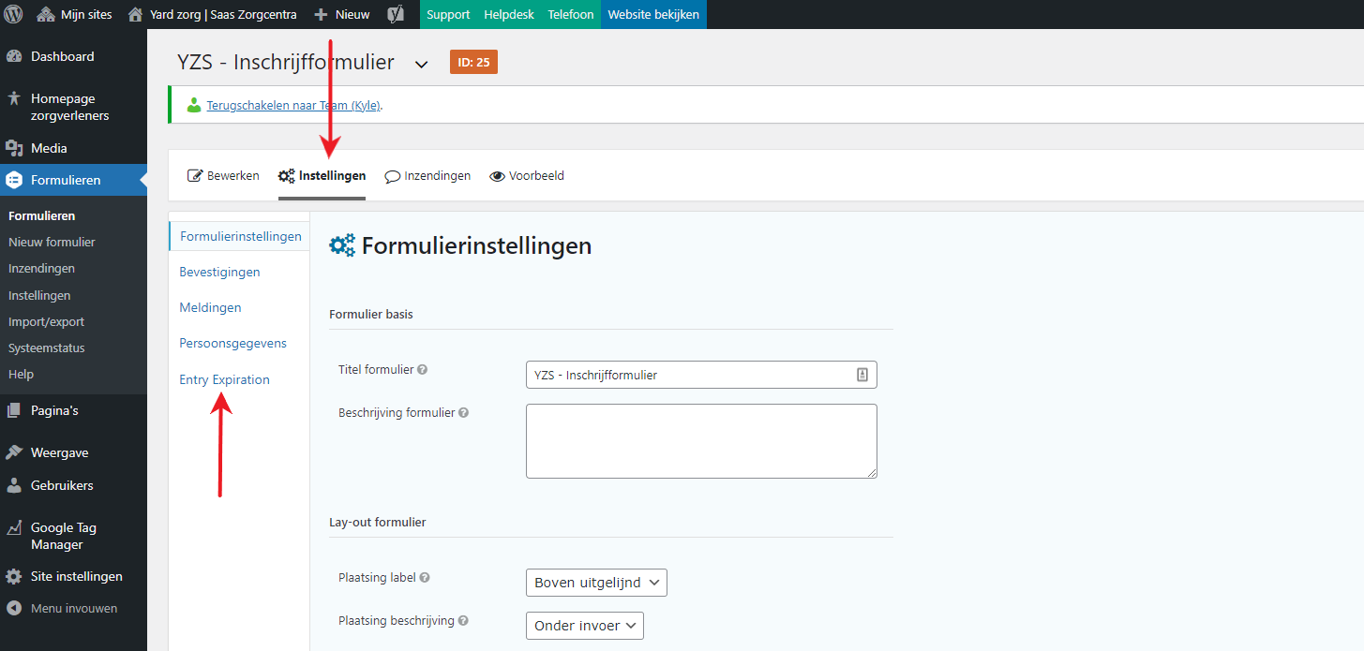Click Beschrijving formulier textarea

[x=701, y=441]
